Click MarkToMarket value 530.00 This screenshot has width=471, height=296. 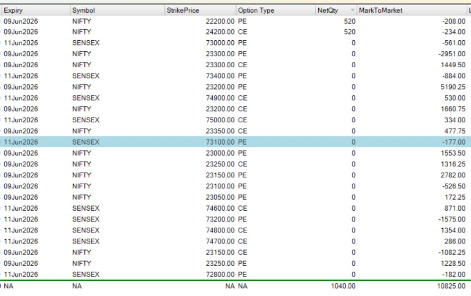click(455, 98)
